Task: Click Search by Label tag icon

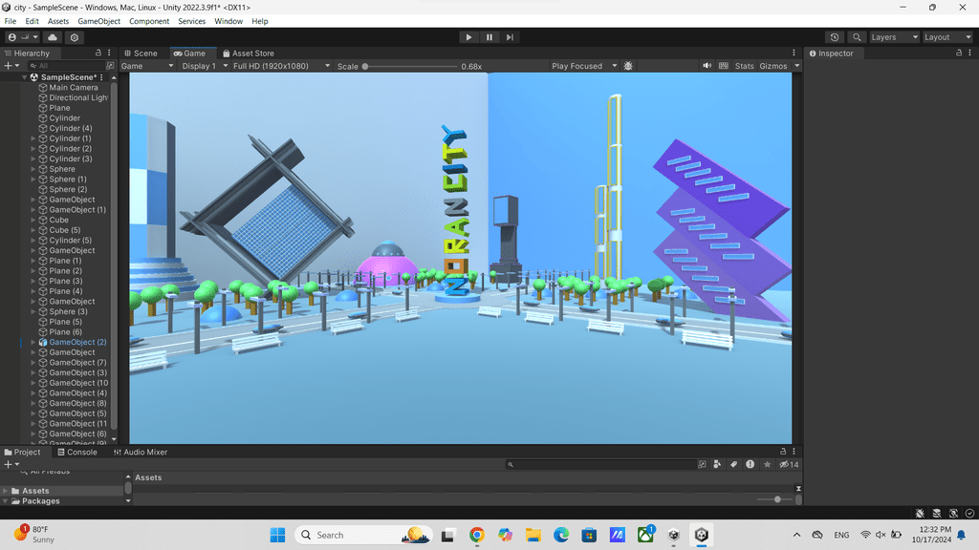Action: [x=733, y=464]
